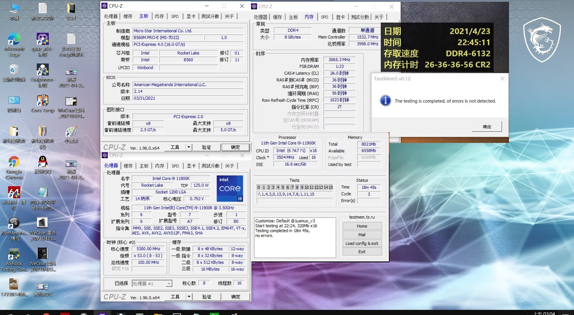
Task: Open 測試分數 tab in mainboard CPU-Z window
Action: click(x=210, y=16)
